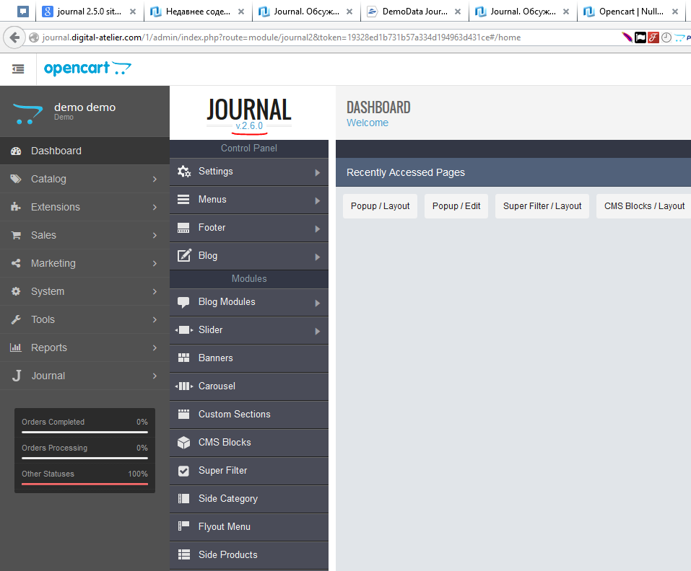Click the Other Statuses red progress bar
The height and width of the screenshot is (571, 691).
coord(84,484)
